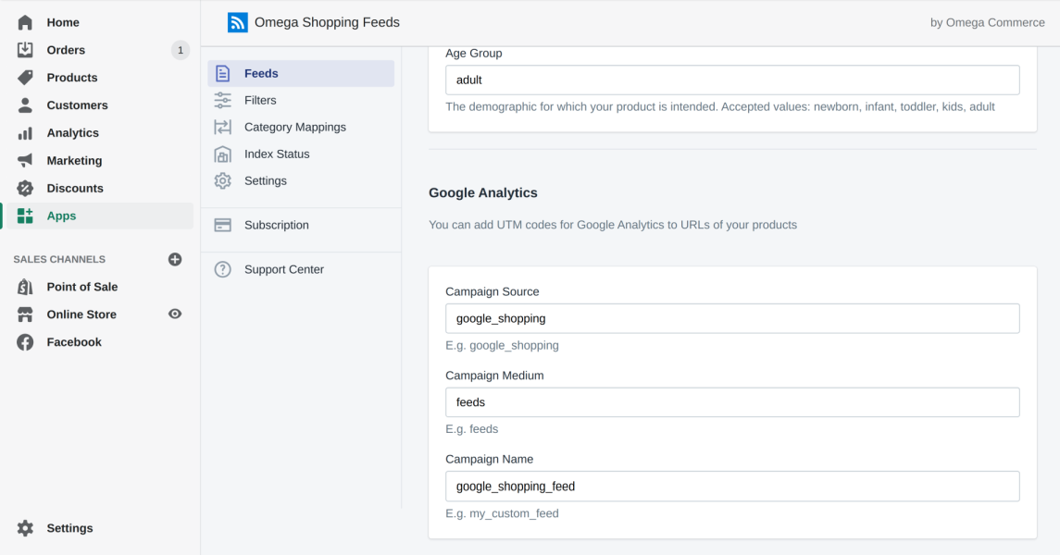Click the SALES CHANNELS heading

(59, 259)
